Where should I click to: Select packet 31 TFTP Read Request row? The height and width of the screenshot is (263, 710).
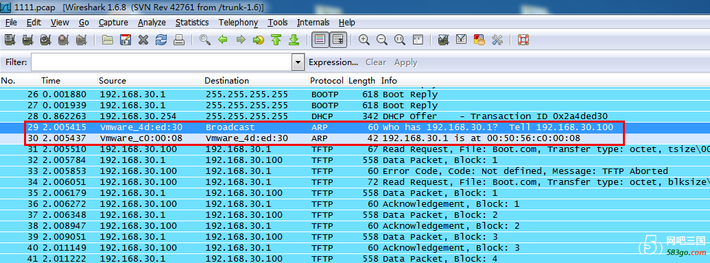[x=355, y=149]
